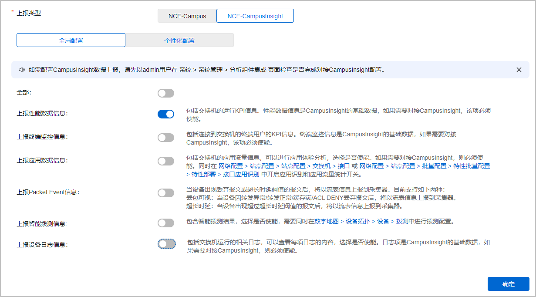Select the NCE-Campus report type tab
The height and width of the screenshot is (297, 536).
click(187, 16)
